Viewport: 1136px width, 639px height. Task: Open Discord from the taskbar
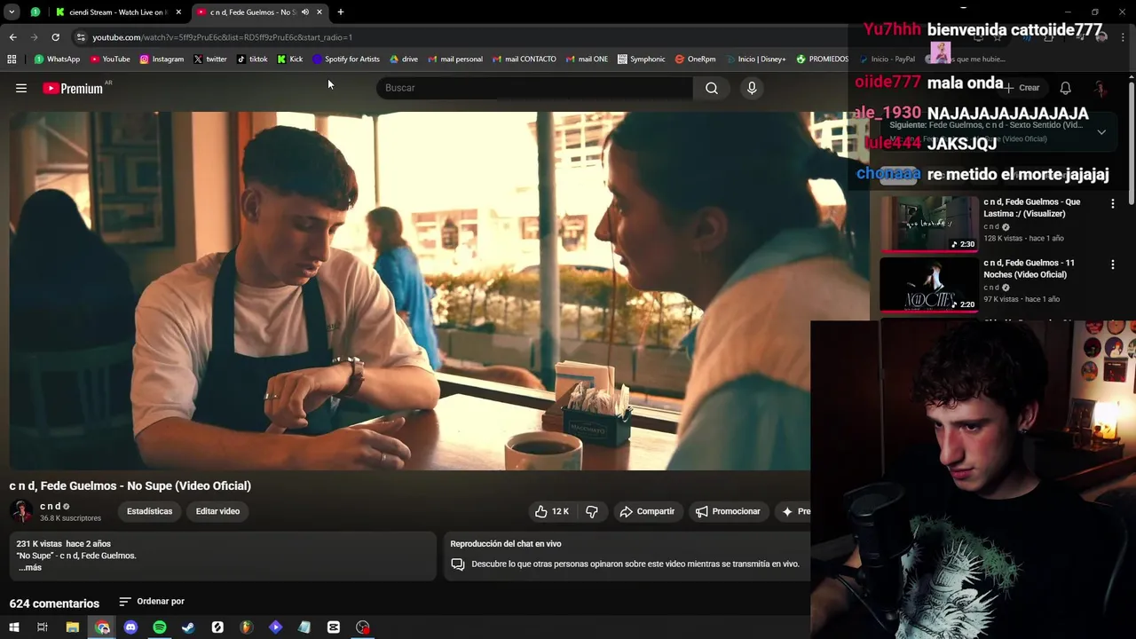click(130, 627)
